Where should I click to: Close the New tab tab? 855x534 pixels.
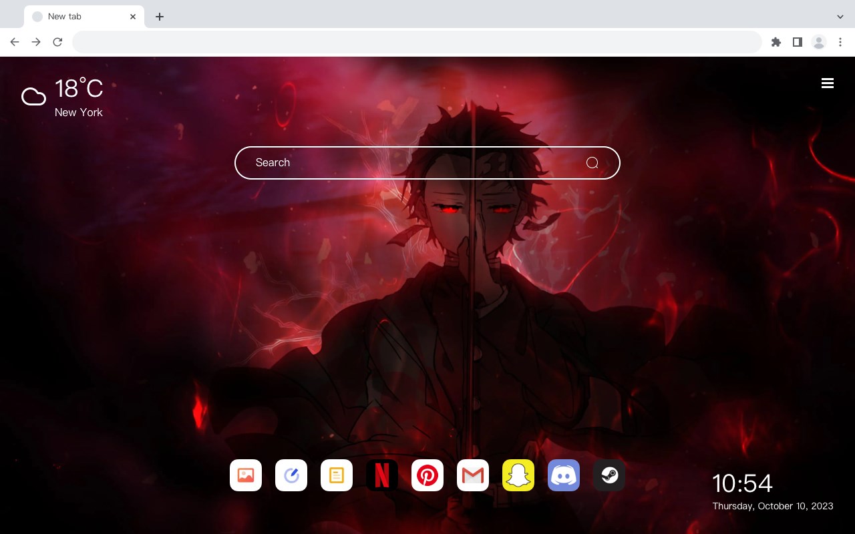pos(133,17)
